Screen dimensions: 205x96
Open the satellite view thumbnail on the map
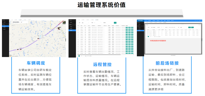click(64, 23)
